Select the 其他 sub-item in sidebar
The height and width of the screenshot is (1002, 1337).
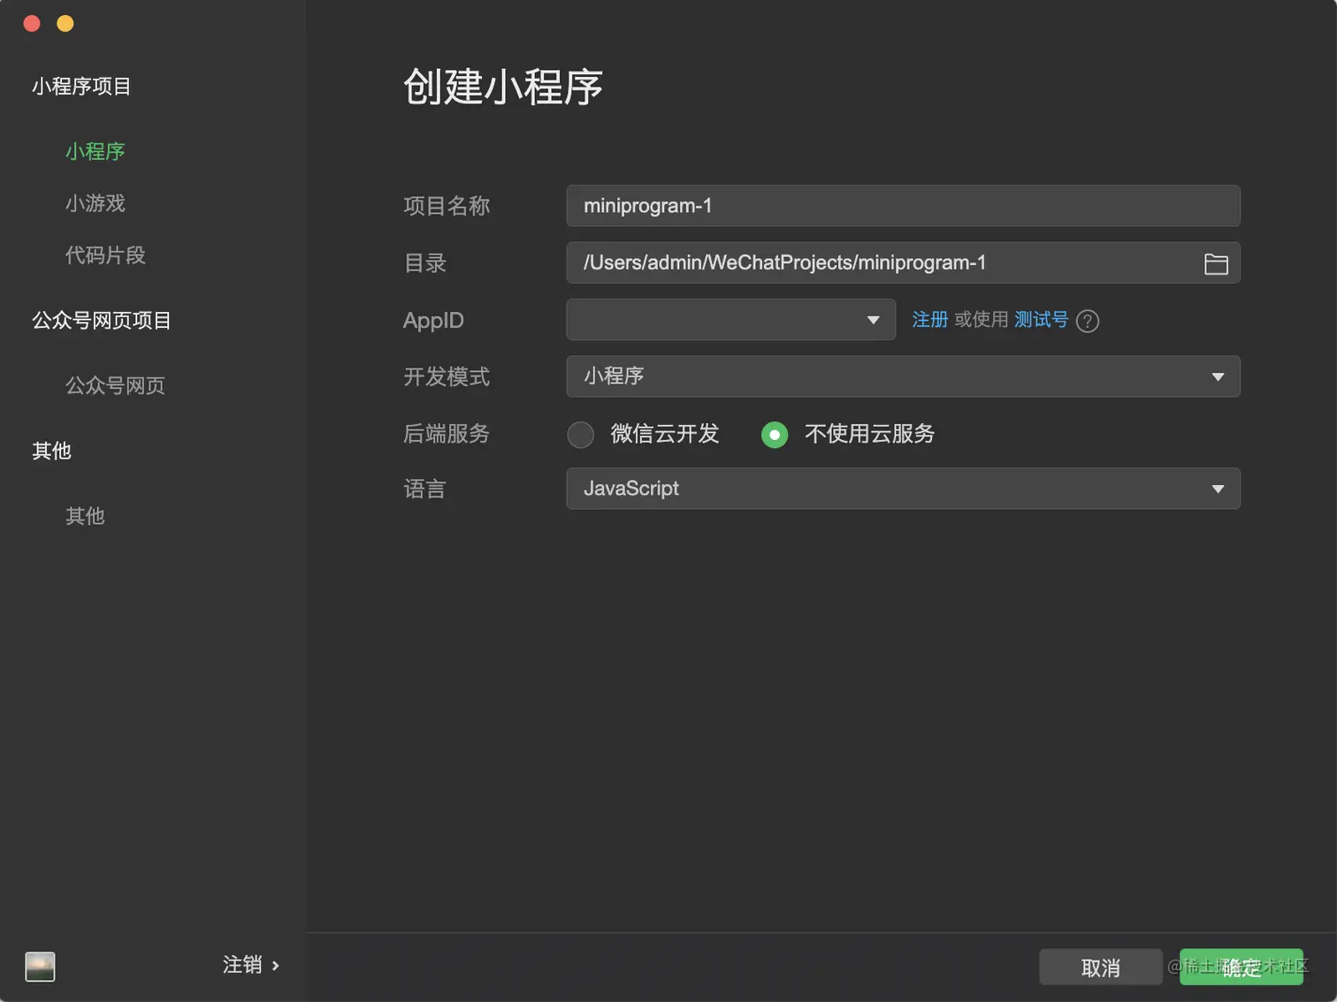coord(85,516)
